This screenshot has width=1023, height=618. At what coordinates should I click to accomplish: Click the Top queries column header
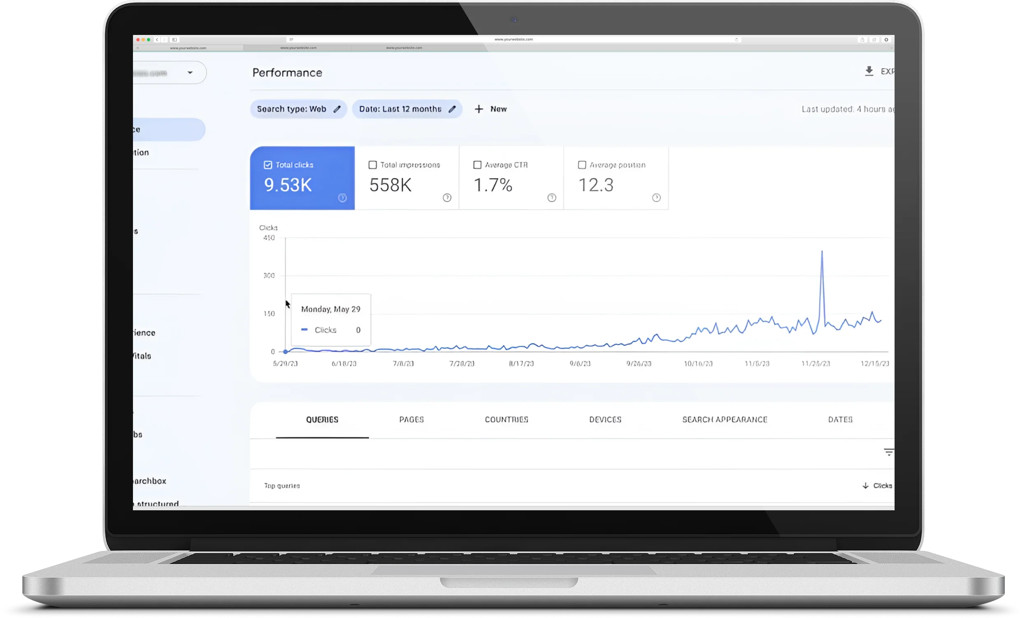(282, 486)
